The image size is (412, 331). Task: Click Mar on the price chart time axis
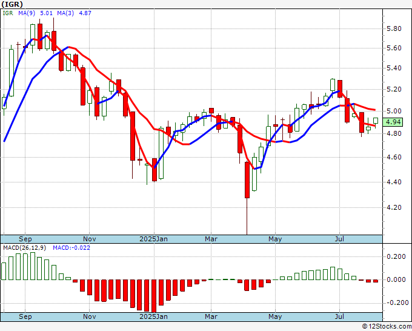211,239
